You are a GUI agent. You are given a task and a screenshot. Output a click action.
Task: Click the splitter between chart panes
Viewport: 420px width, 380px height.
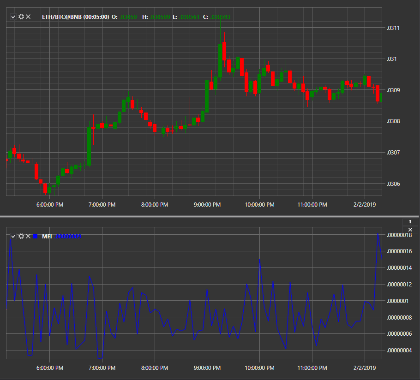tap(209, 216)
